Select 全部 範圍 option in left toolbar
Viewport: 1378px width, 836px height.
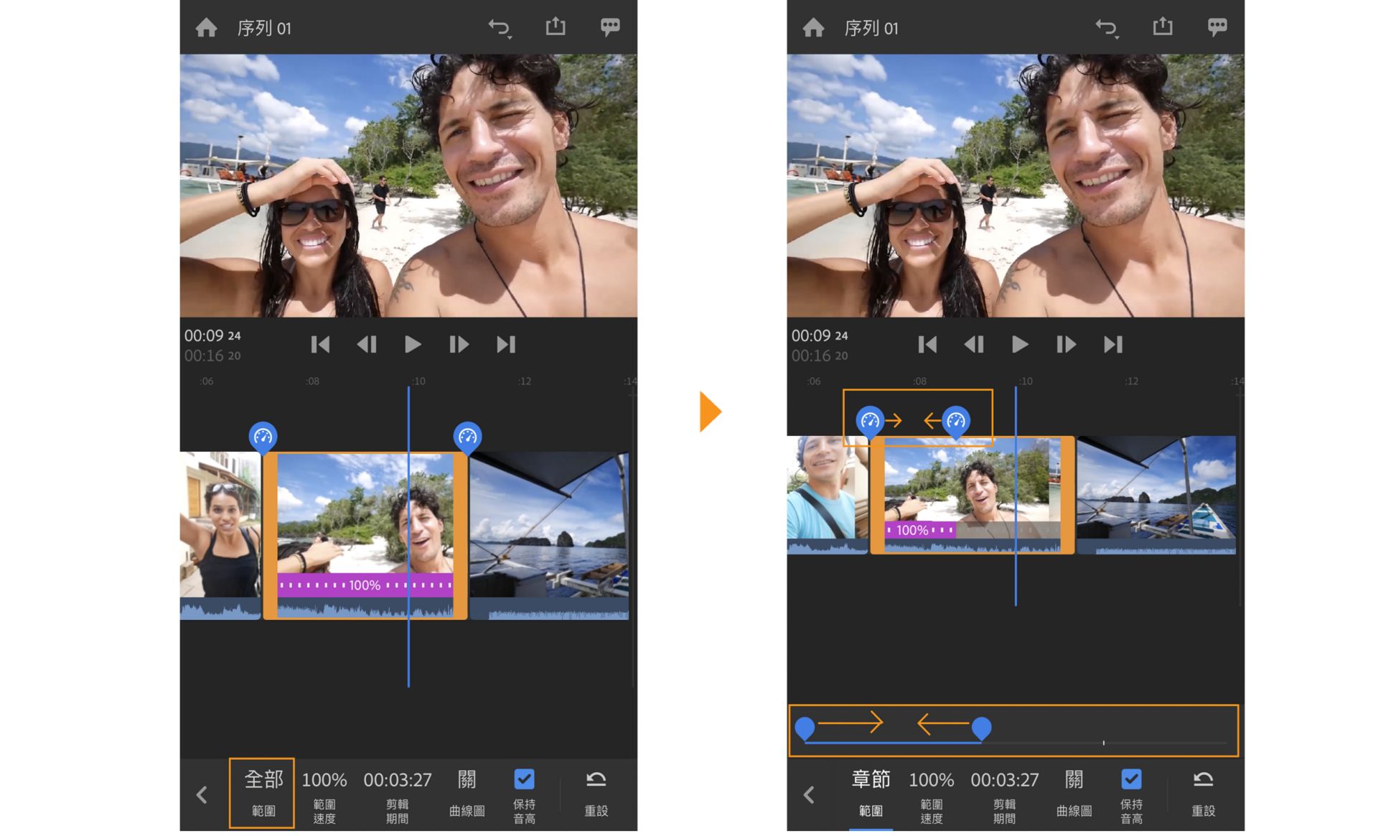tap(263, 793)
